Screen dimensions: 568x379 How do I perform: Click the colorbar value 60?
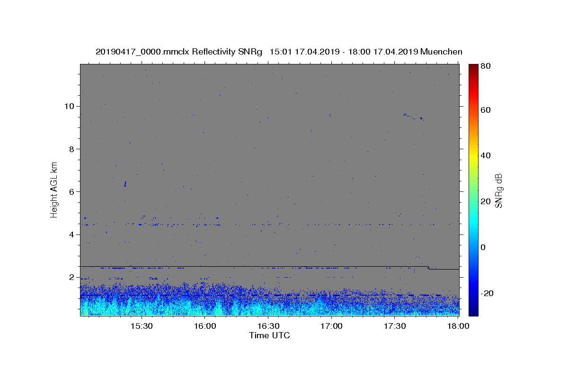[x=485, y=110]
